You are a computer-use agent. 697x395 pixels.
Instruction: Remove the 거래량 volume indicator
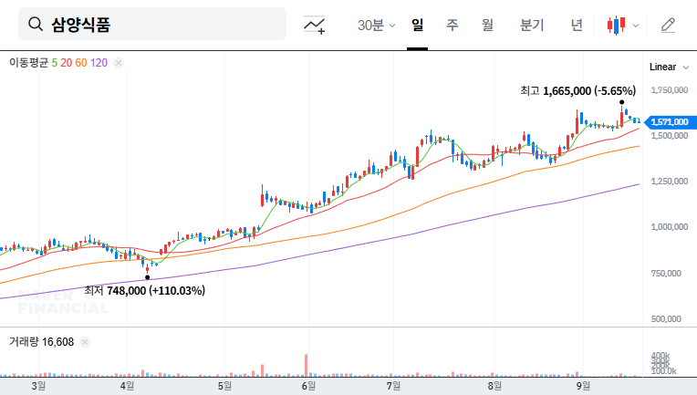(x=85, y=342)
